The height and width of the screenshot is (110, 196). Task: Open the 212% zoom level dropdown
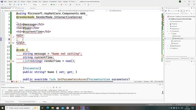tap(4, 82)
